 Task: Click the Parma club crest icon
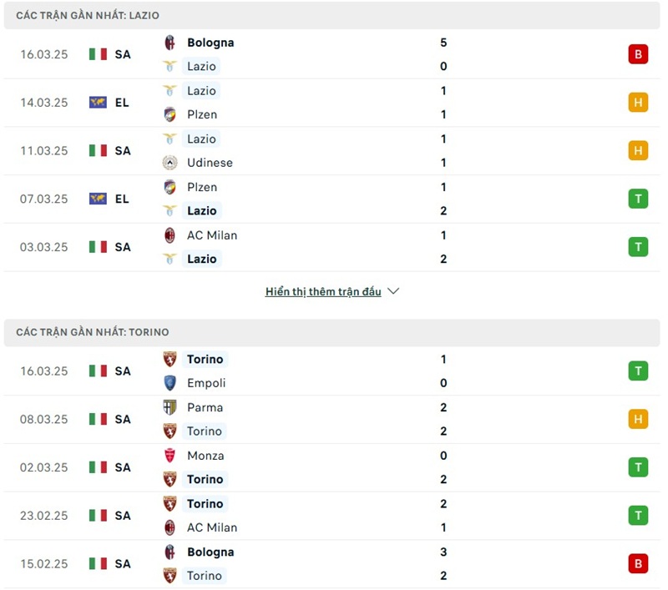[x=171, y=407]
